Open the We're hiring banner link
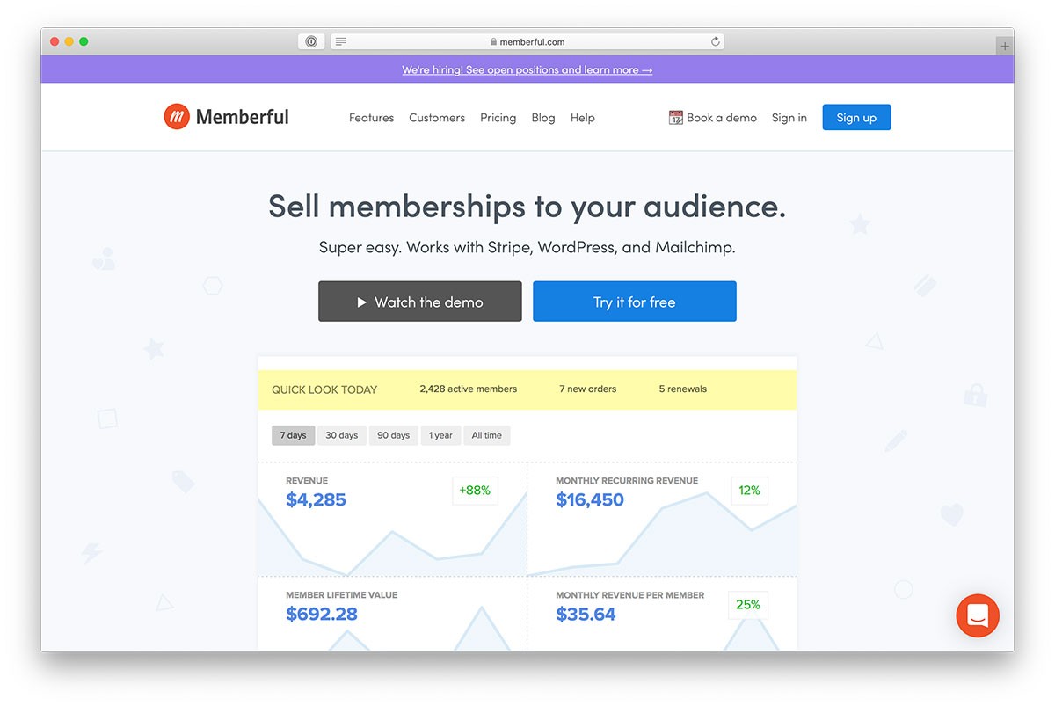 (x=527, y=69)
